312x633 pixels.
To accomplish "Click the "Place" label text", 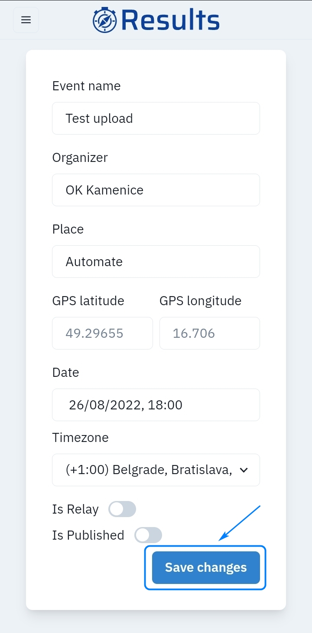I will point(68,229).
